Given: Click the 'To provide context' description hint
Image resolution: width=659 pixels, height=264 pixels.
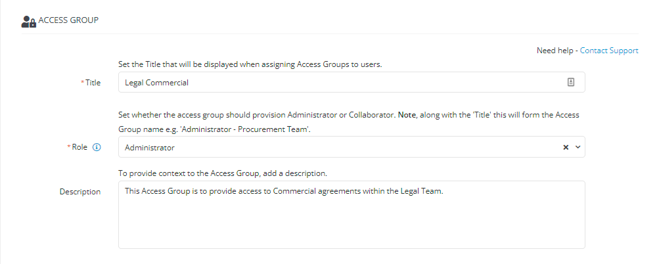Looking at the screenshot, I should [223, 173].
